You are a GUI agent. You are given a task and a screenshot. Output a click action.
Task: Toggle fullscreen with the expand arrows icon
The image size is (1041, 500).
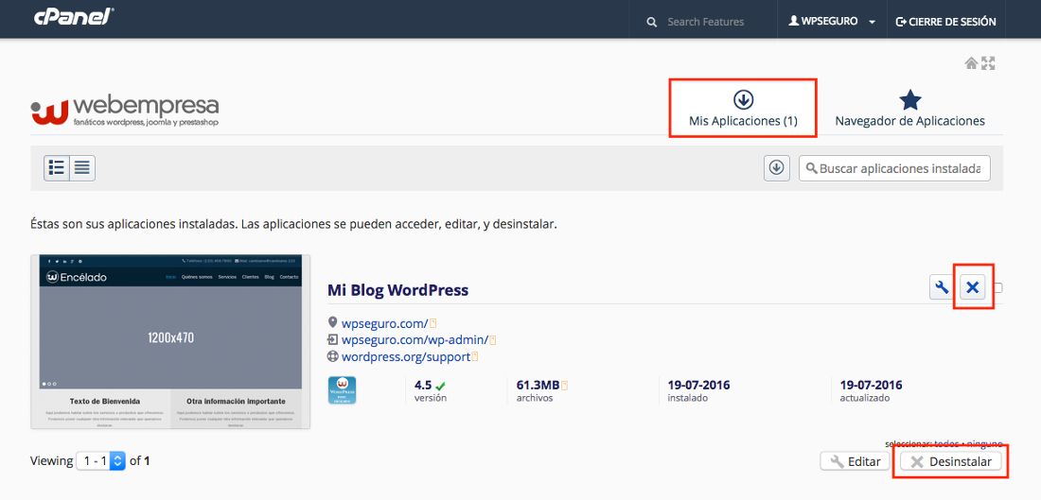point(988,63)
